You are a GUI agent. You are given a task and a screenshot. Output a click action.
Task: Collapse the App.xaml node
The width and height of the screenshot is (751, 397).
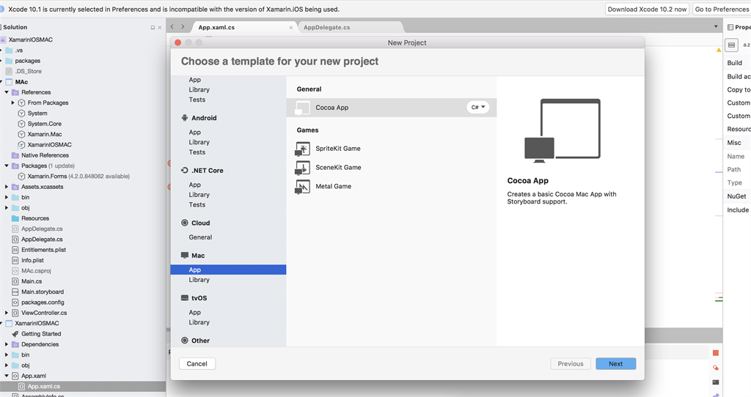tap(7, 376)
